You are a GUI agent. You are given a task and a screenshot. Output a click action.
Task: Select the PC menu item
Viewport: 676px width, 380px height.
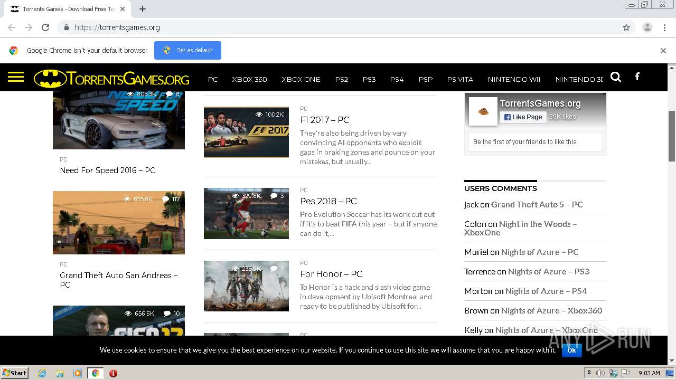coord(213,79)
